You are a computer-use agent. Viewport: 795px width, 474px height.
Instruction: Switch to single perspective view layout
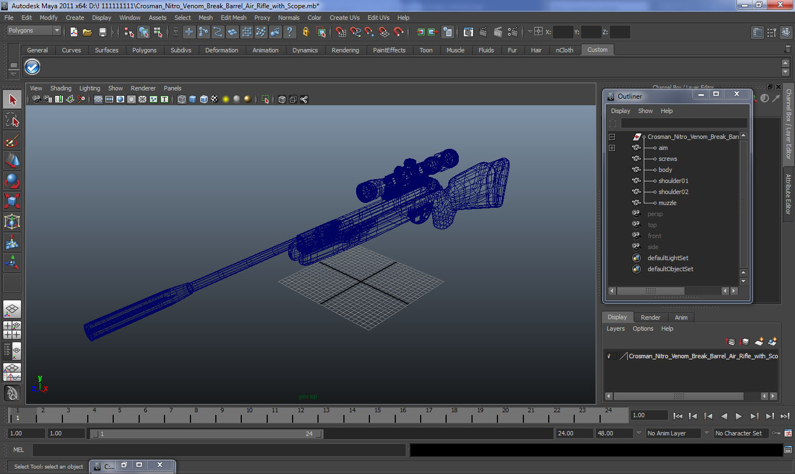12,309
